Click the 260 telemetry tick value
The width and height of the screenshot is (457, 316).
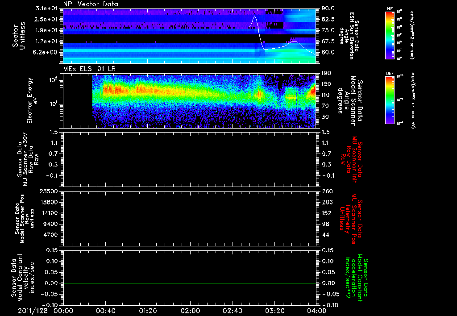[x=326, y=191]
